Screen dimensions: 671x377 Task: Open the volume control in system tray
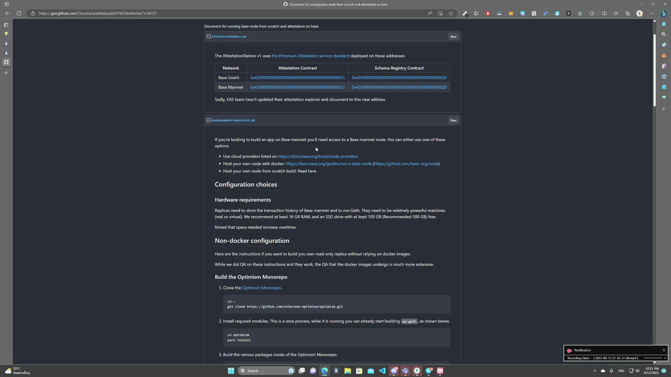[x=637, y=371]
